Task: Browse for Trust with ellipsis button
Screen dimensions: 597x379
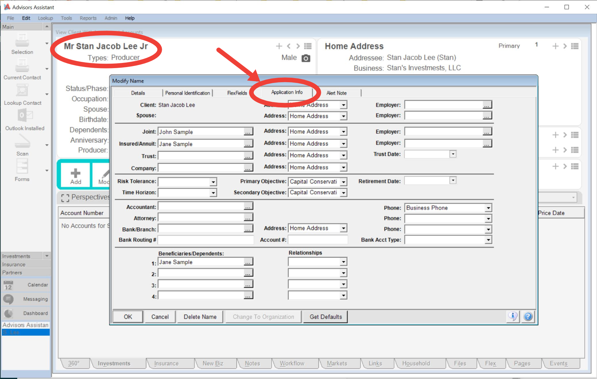Action: [x=248, y=156]
